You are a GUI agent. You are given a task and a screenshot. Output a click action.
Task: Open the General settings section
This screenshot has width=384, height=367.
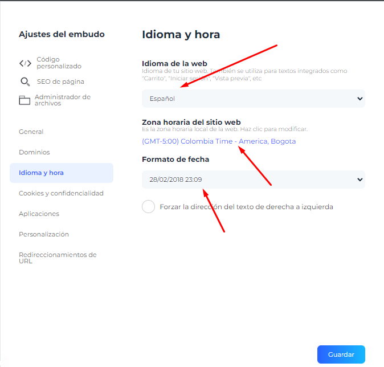click(31, 132)
